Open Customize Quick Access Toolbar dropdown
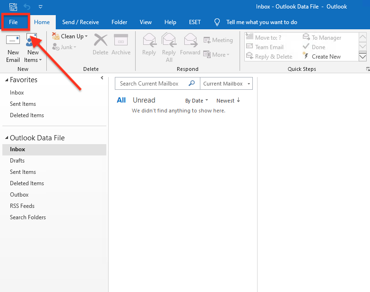 tap(41, 7)
